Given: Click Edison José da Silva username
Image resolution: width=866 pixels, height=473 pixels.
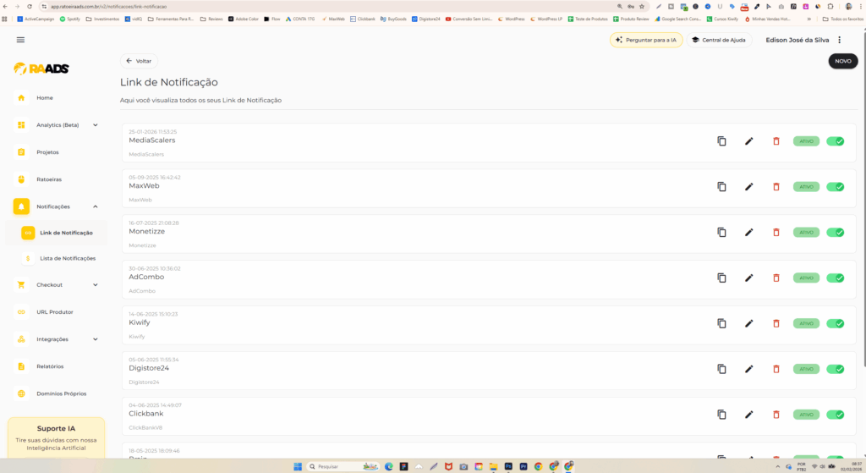Looking at the screenshot, I should pos(797,40).
